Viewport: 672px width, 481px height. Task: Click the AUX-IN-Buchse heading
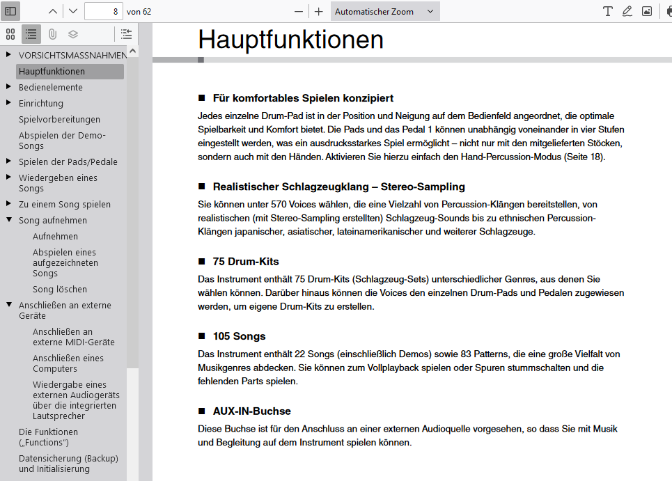251,411
